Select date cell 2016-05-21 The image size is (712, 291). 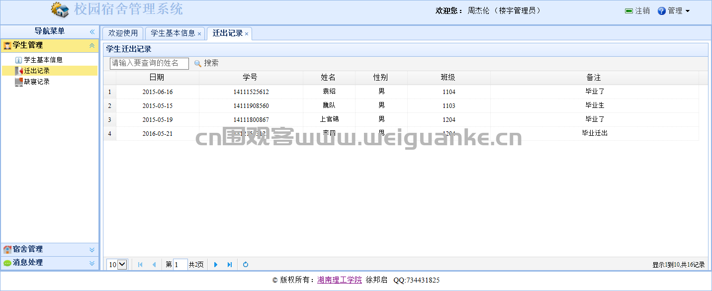coord(157,134)
